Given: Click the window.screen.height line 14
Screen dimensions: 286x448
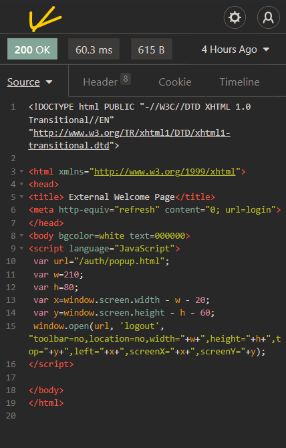Looking at the screenshot, I should coord(124,313).
